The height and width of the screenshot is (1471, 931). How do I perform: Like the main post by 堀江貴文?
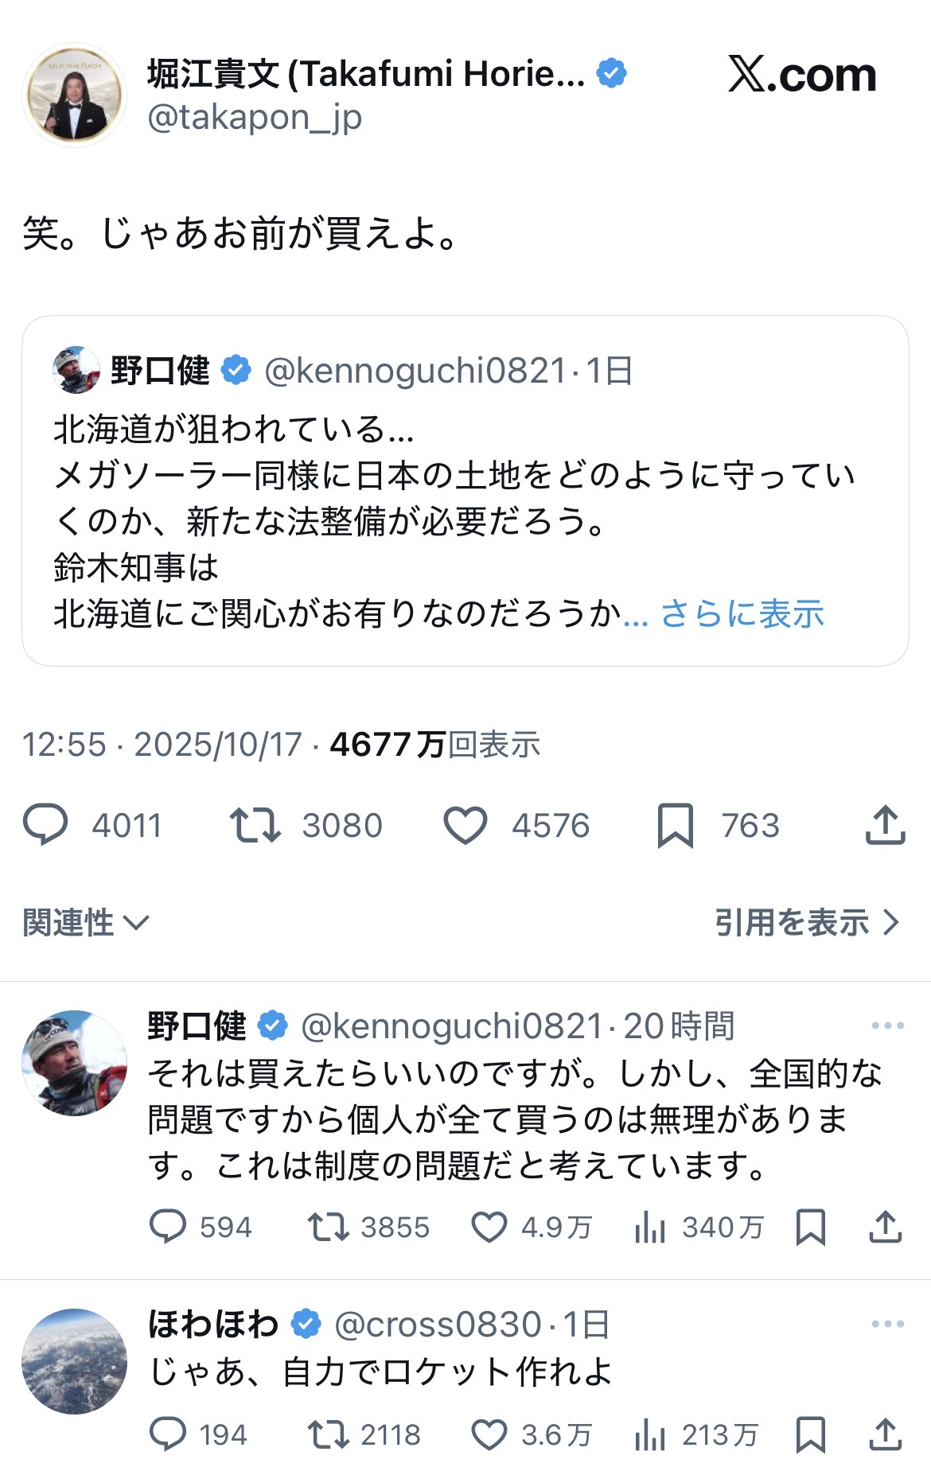point(465,825)
